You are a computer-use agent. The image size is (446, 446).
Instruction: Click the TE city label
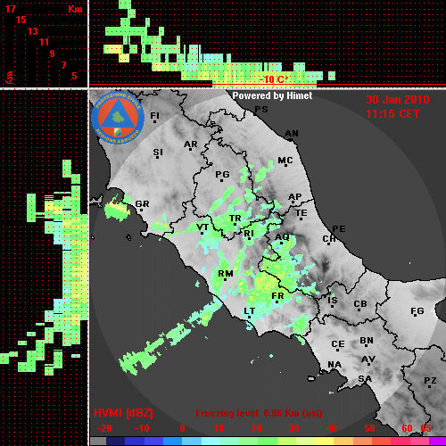point(301,213)
